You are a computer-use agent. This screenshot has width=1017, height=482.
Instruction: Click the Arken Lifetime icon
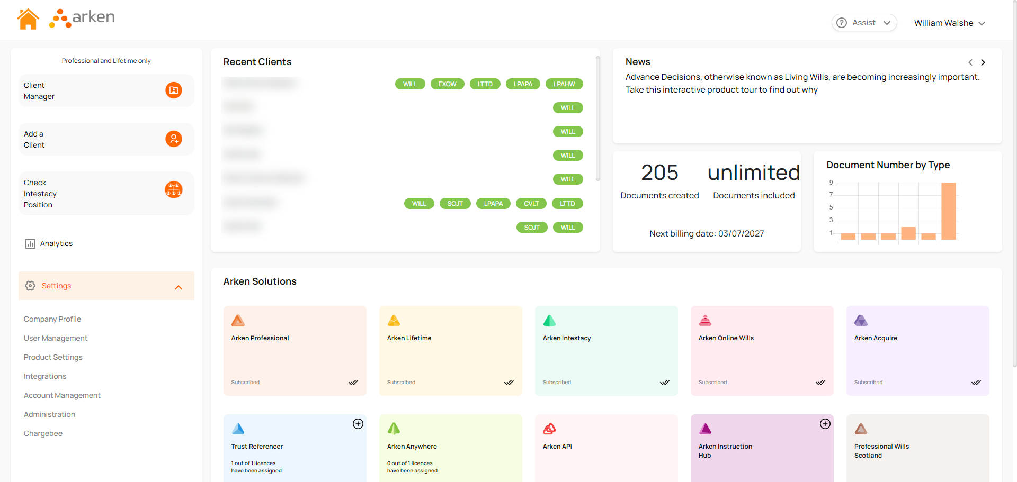[394, 321]
